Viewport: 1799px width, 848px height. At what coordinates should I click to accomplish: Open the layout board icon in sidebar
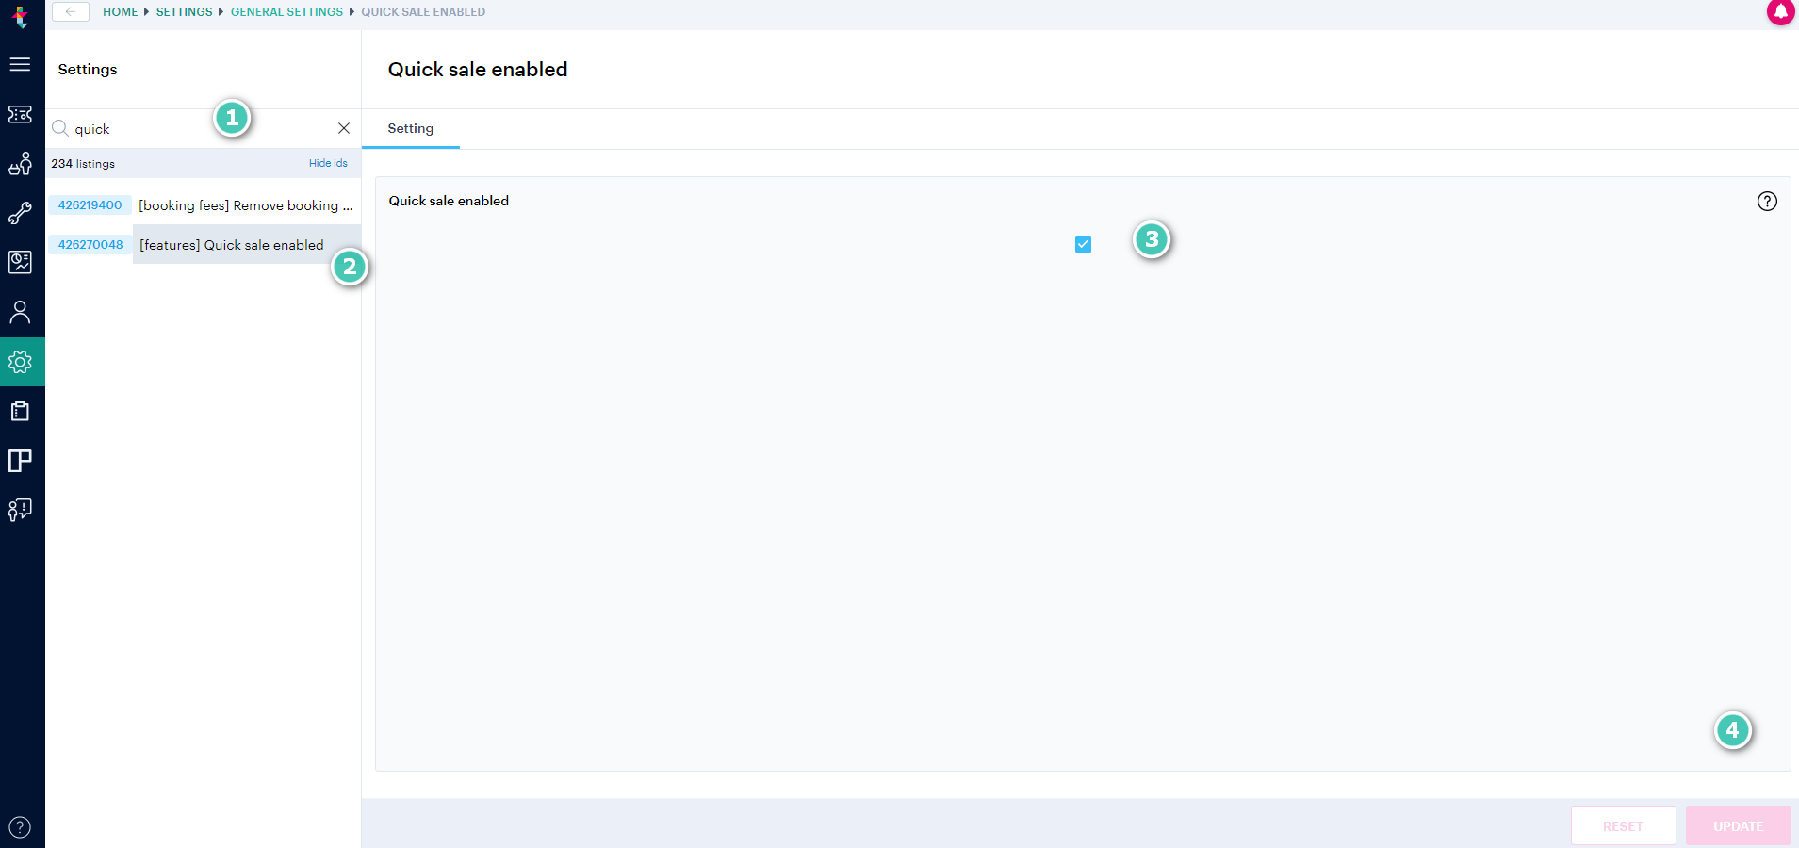(20, 461)
